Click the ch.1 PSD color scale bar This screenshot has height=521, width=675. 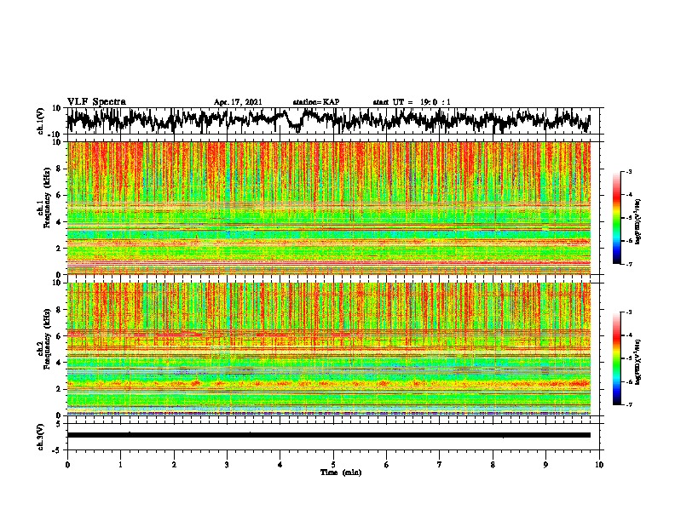pos(616,218)
